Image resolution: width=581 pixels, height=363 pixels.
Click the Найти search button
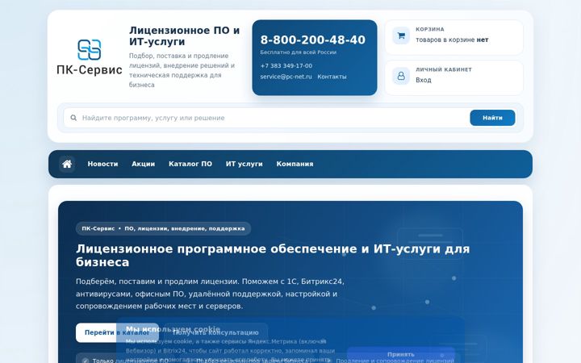pos(492,118)
